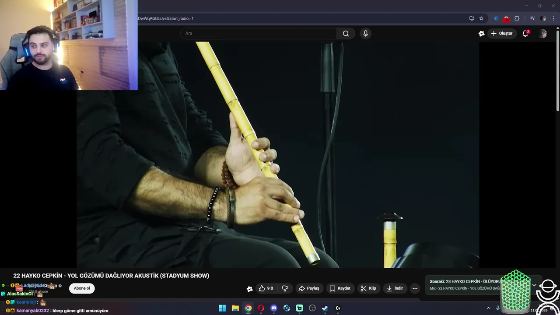
Task: Show hidden system tray icons
Action: [488, 308]
